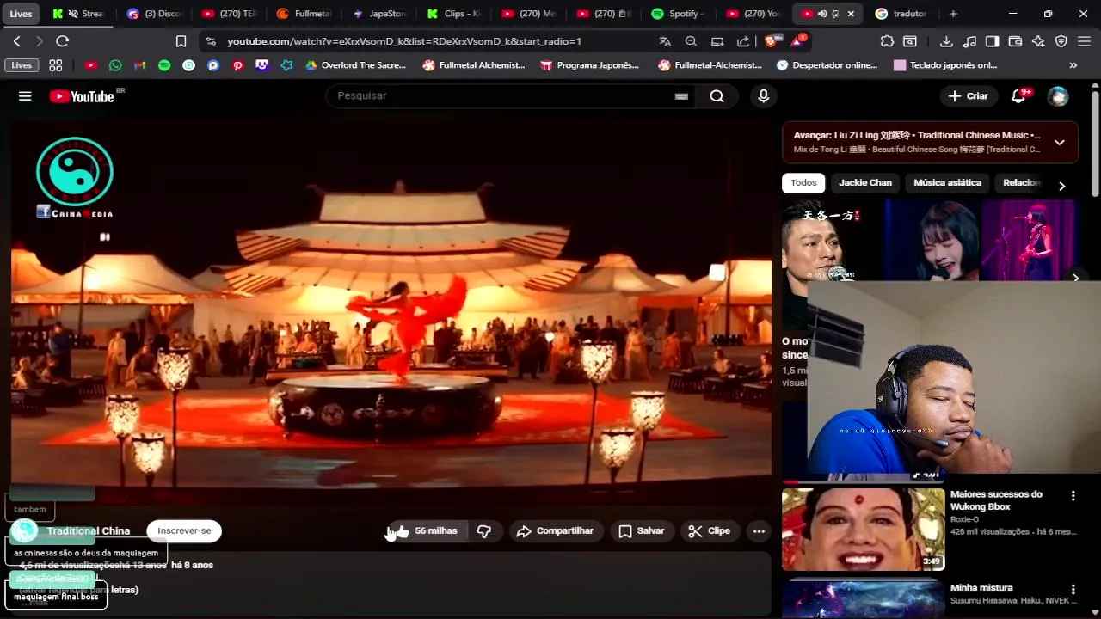Click the zoom magnifier icon in address bar

(x=691, y=41)
